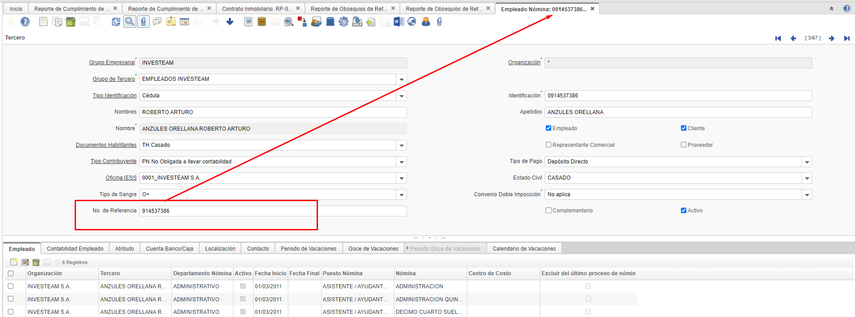Screen dimensions: 855x317
Task: Uncheck the Cliente checkbox
Action: click(x=684, y=128)
